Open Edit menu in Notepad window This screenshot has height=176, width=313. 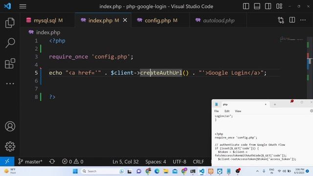(x=227, y=111)
